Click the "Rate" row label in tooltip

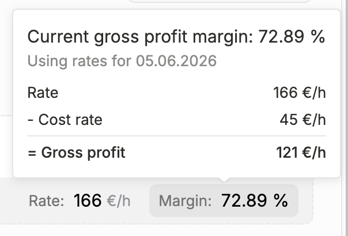[x=43, y=93]
